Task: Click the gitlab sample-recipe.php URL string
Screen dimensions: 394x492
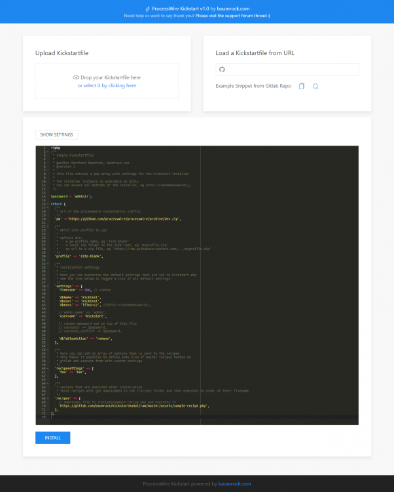Action: click(x=134, y=405)
